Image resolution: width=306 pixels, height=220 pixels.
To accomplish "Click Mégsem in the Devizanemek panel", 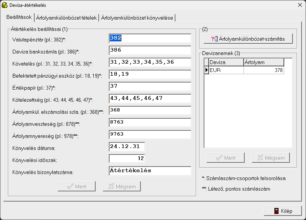I will tap(271, 158).
